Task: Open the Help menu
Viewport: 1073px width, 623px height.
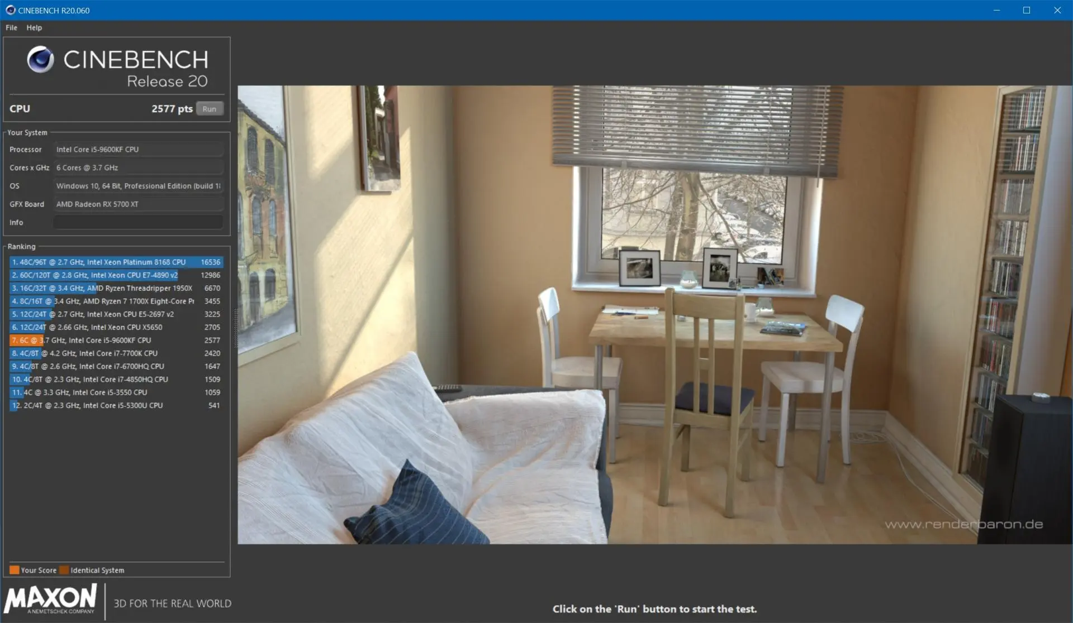Action: (x=34, y=27)
